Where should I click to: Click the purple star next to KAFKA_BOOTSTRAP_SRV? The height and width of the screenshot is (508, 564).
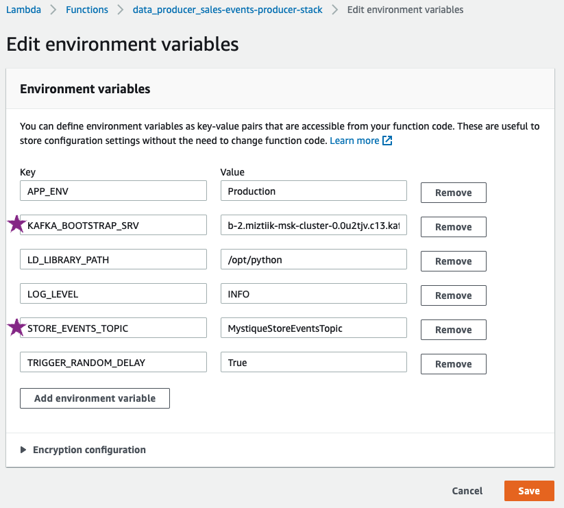(x=16, y=225)
